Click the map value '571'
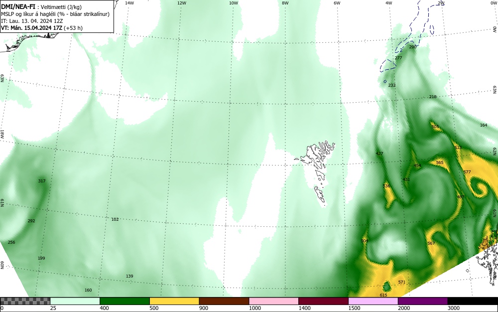Image resolution: width=498 pixels, height=312 pixels. tap(402, 282)
